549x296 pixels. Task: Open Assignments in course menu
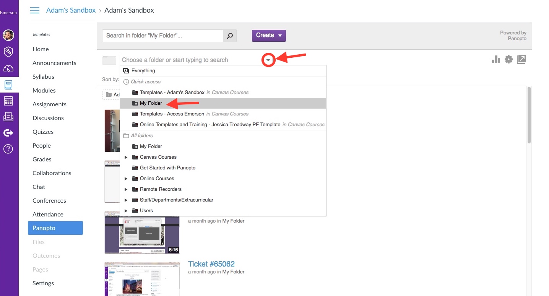coord(49,104)
